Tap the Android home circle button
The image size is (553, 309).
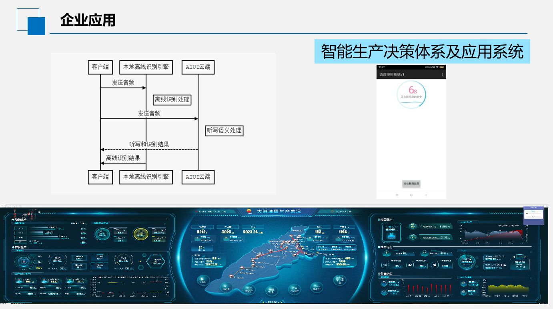click(x=411, y=195)
